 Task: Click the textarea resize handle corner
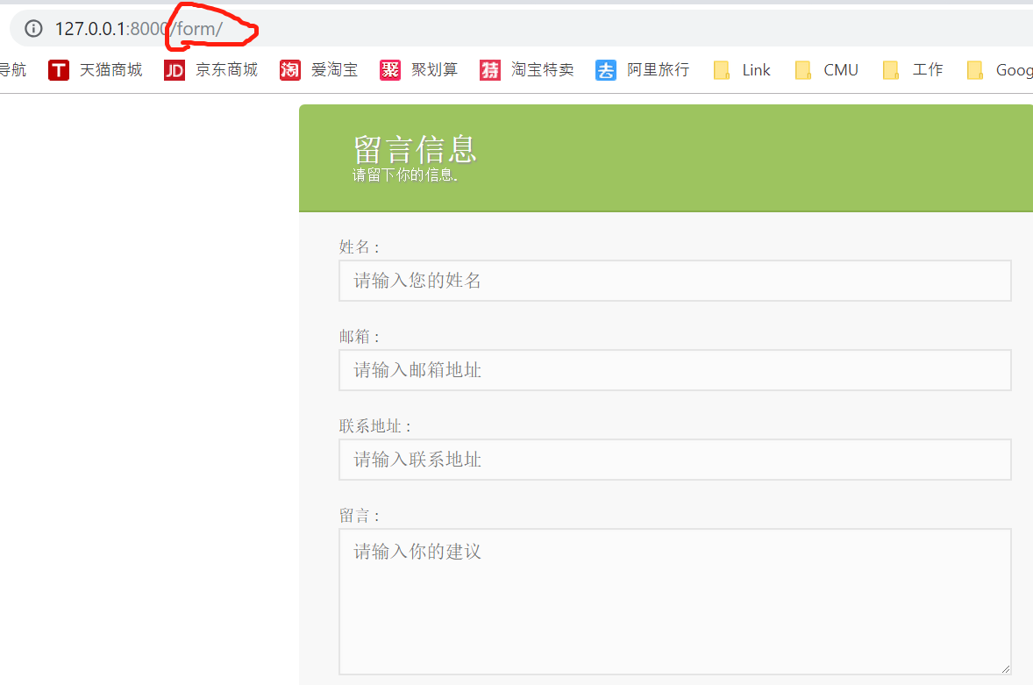point(1005,669)
